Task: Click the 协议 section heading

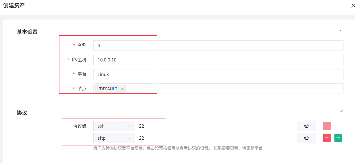Action: coord(22,113)
